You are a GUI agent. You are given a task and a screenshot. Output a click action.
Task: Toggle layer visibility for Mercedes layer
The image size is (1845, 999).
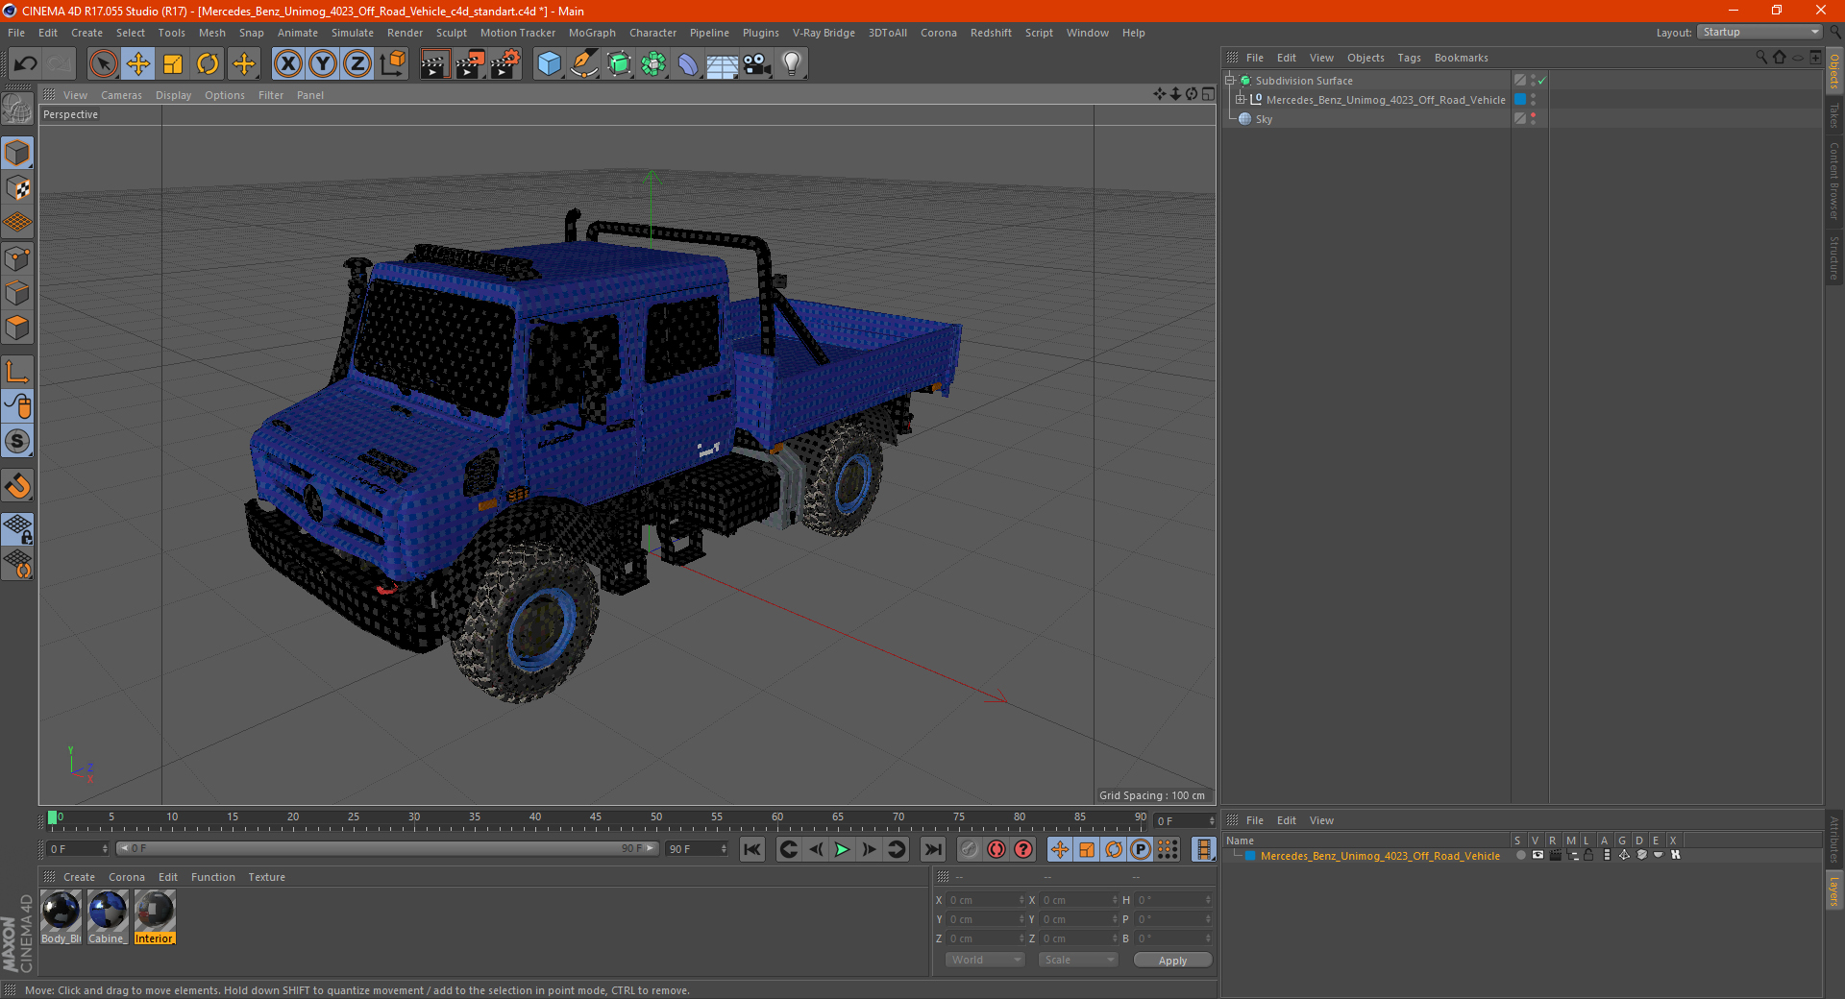point(1537,855)
